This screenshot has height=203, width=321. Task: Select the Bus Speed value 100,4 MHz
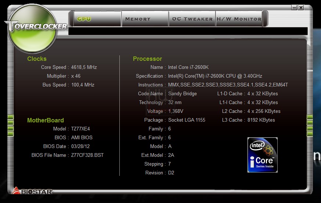pos(83,85)
